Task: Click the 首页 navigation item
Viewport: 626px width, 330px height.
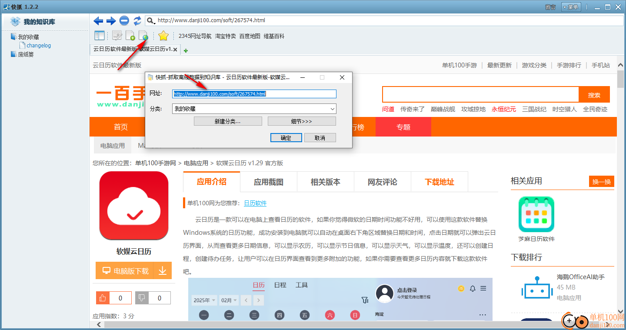Action: click(121, 127)
